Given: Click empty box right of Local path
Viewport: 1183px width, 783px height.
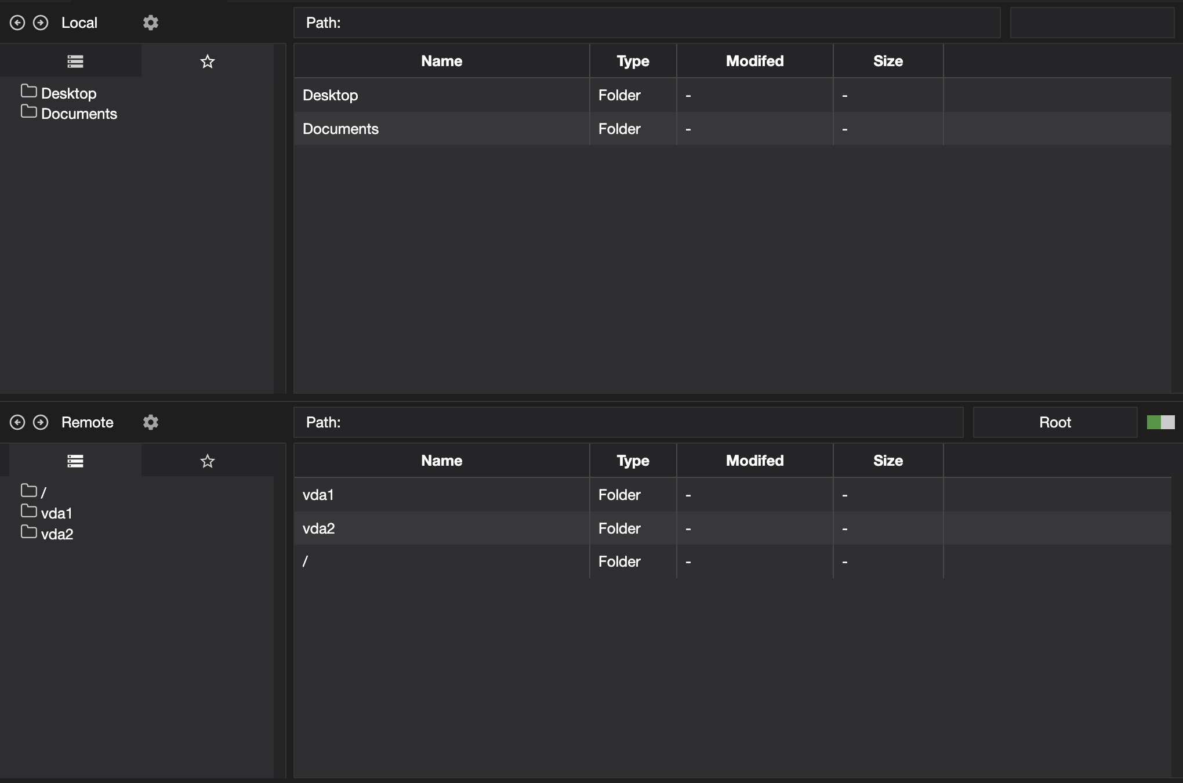Looking at the screenshot, I should [1093, 23].
